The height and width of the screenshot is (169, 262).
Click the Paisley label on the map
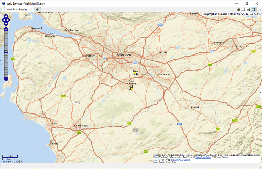(90, 56)
